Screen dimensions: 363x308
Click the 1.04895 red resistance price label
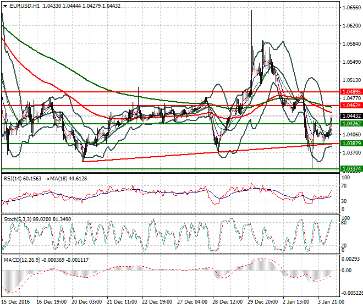tap(351, 92)
